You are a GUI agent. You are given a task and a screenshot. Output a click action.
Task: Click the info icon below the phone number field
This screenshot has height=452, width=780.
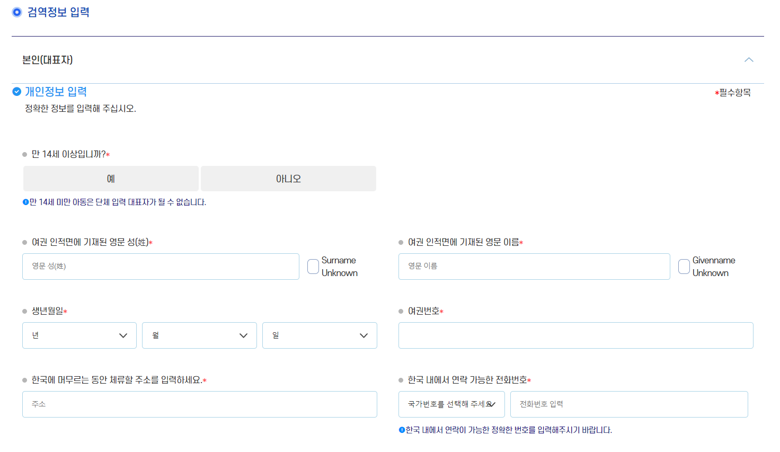[x=402, y=430]
